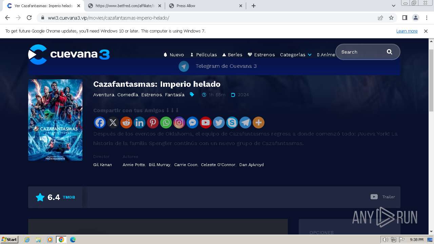This screenshot has height=244, width=434.
Task: Open actor Celeste O'Connor link
Action: [218, 165]
